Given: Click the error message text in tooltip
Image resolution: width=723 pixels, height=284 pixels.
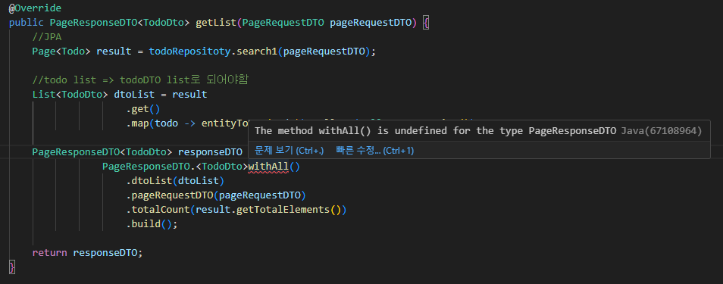Looking at the screenshot, I should tap(436, 131).
